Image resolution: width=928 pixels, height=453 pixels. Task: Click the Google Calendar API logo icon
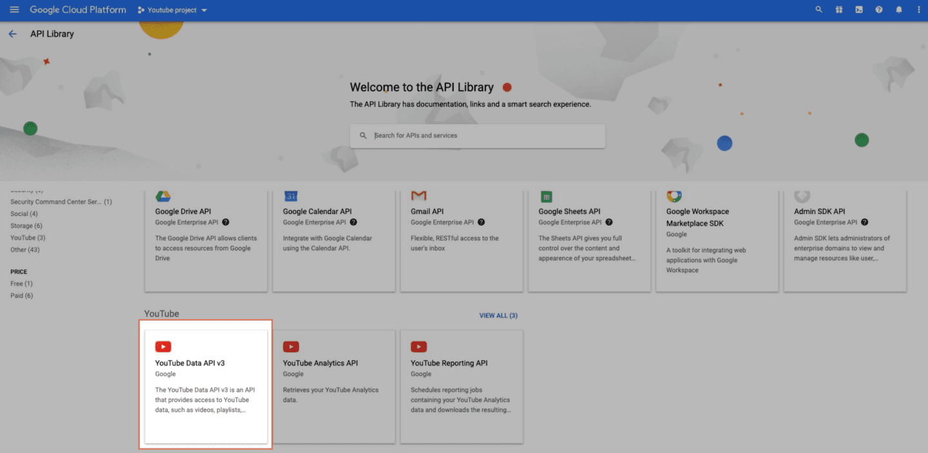coord(291,197)
